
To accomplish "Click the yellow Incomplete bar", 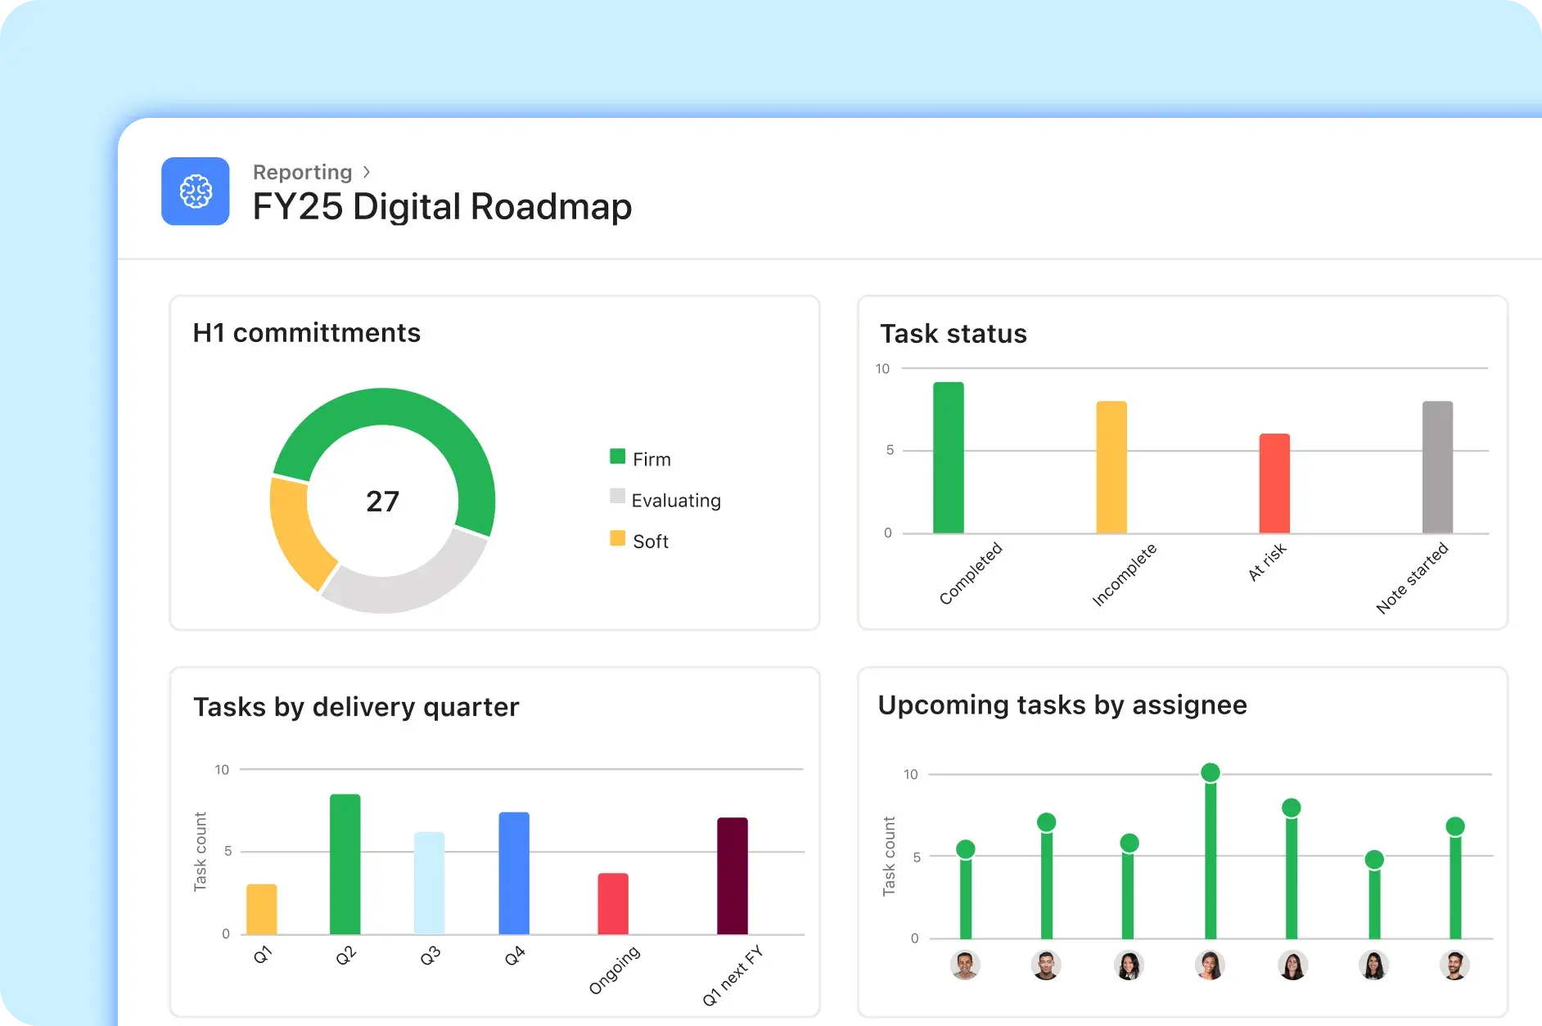I will 1111,467.
